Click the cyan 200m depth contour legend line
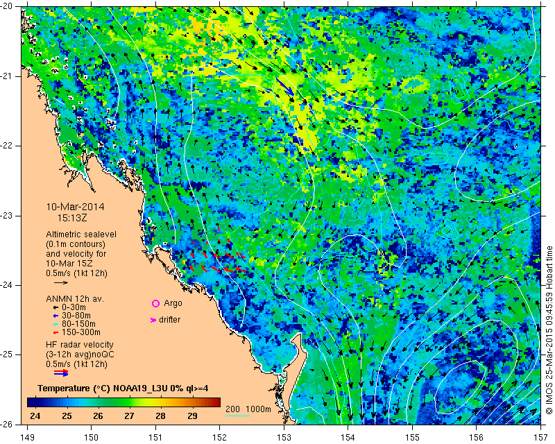Image resolution: width=555 pixels, height=444 pixels. [x=237, y=416]
